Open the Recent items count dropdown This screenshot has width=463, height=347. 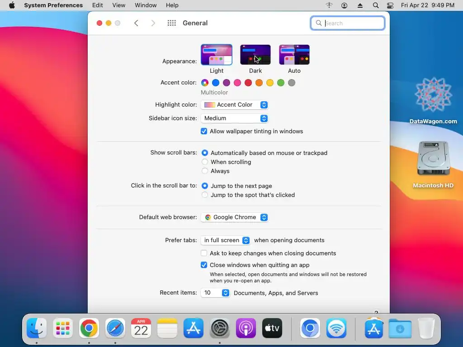pyautogui.click(x=215, y=293)
